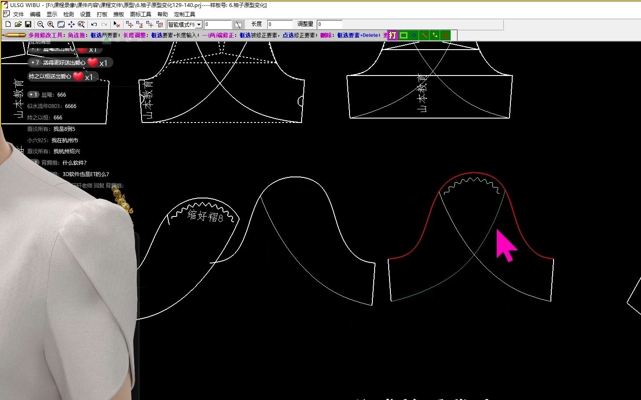Viewport: 641px width, 400px height.
Task: Open the 编辑 menu
Action: (35, 14)
